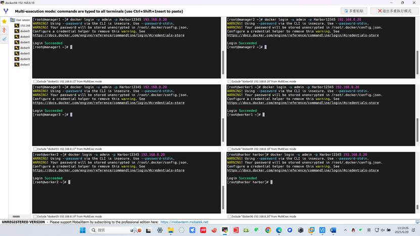Viewport: 420px width, 236px height.
Task: Show hidden system tray icons
Action: point(345,230)
